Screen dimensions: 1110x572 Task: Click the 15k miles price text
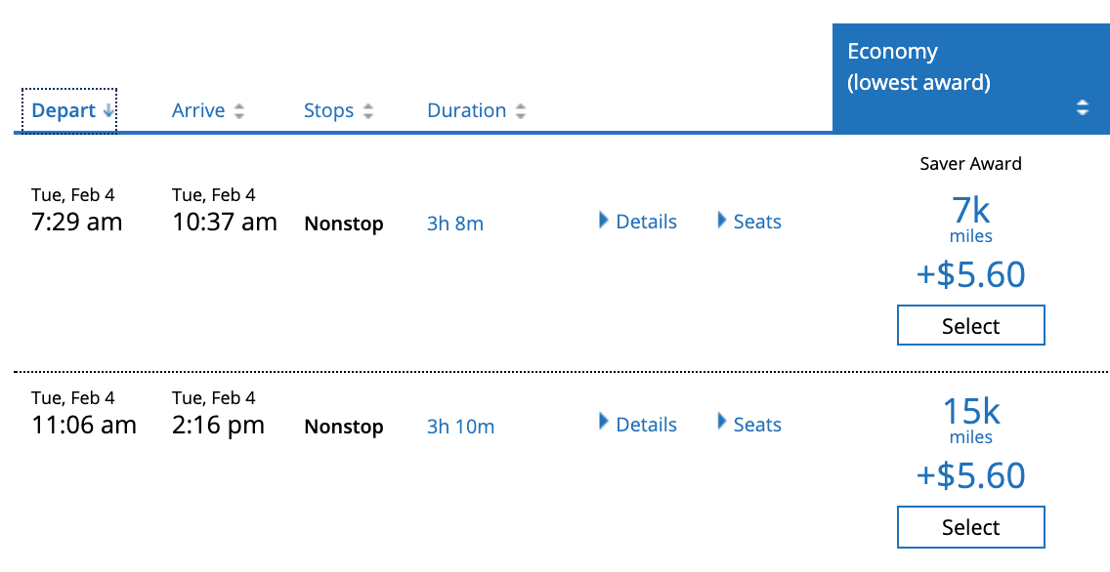[970, 413]
